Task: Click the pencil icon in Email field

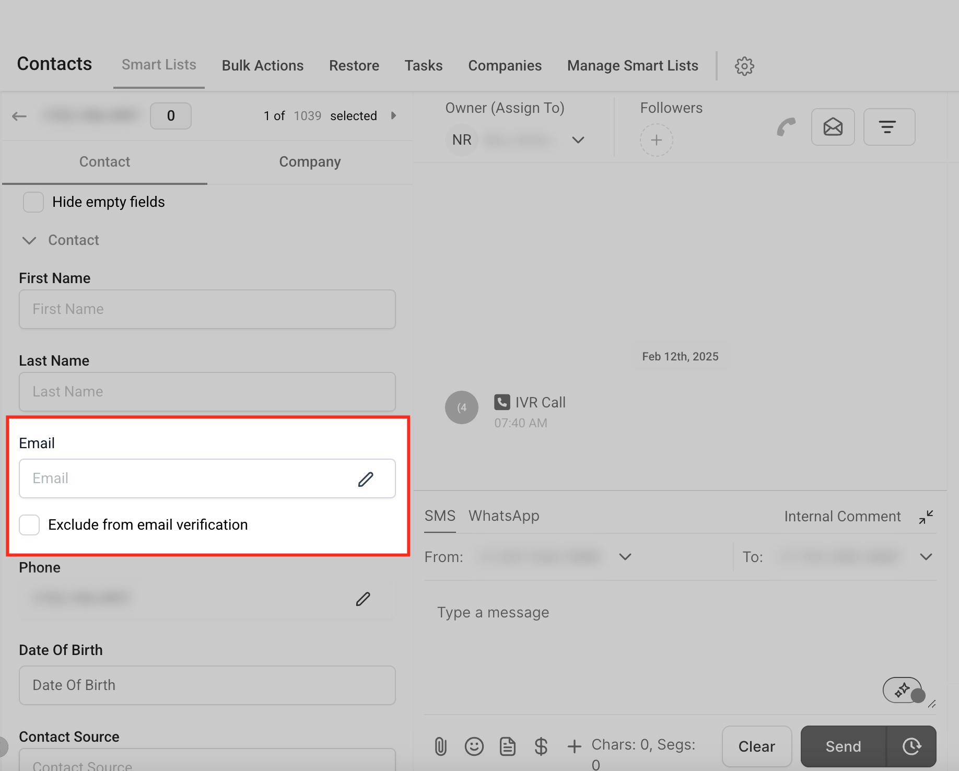Action: point(366,479)
